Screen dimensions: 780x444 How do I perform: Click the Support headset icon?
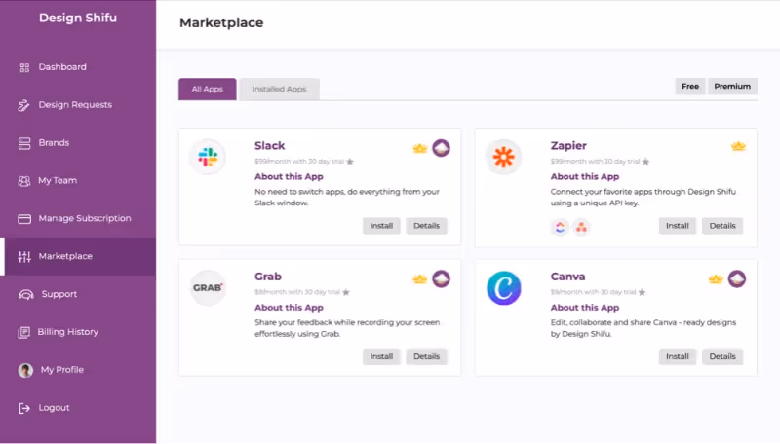26,294
